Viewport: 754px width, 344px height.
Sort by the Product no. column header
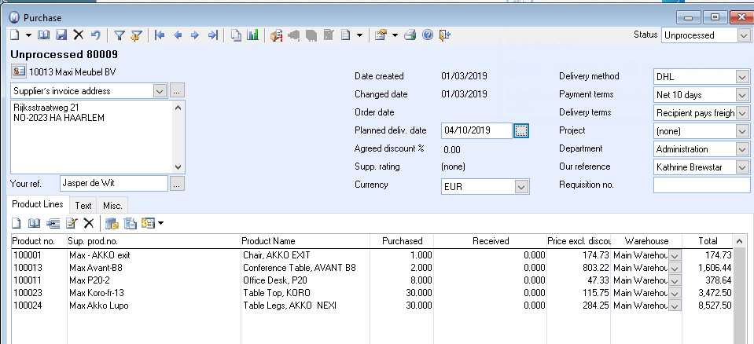39,240
